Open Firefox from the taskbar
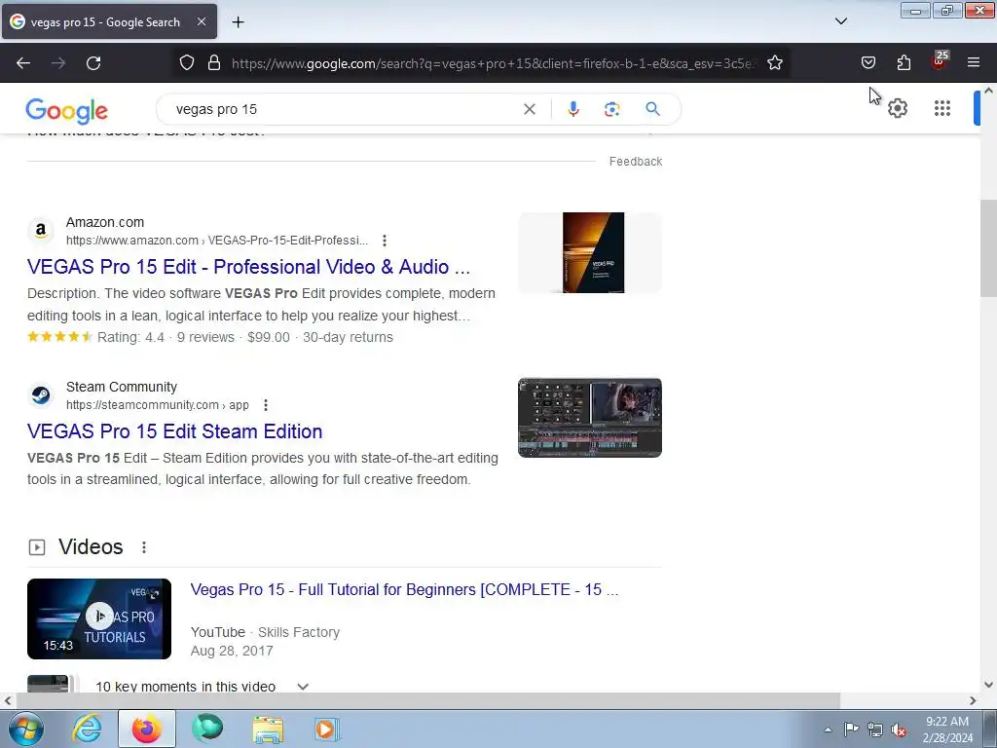Viewport: 997px width, 748px height. click(x=147, y=729)
